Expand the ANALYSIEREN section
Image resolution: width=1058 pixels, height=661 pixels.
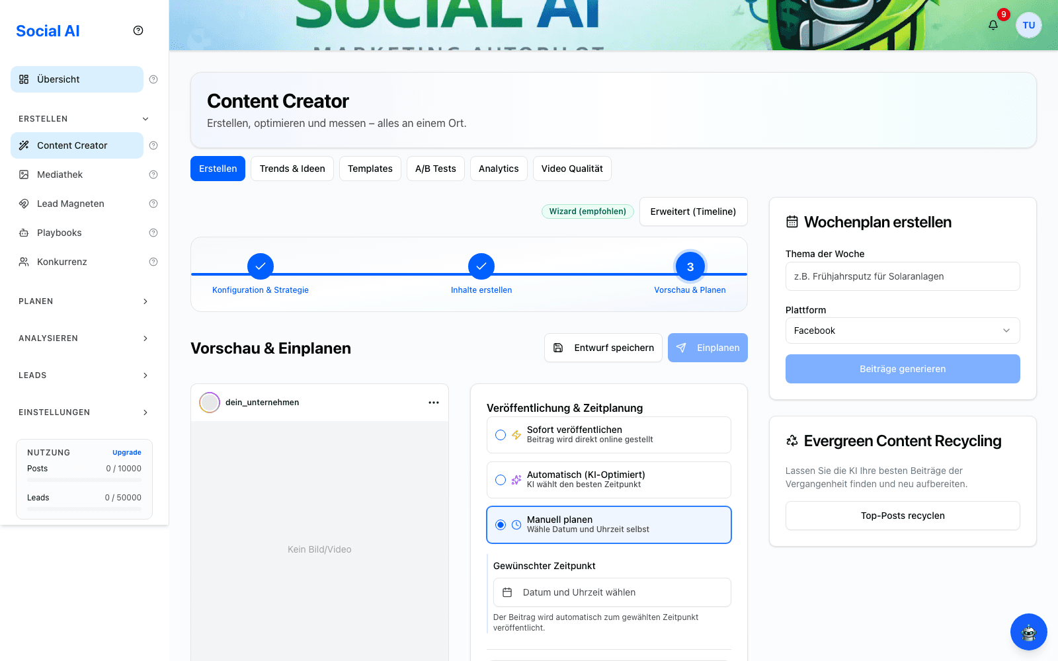(x=84, y=338)
